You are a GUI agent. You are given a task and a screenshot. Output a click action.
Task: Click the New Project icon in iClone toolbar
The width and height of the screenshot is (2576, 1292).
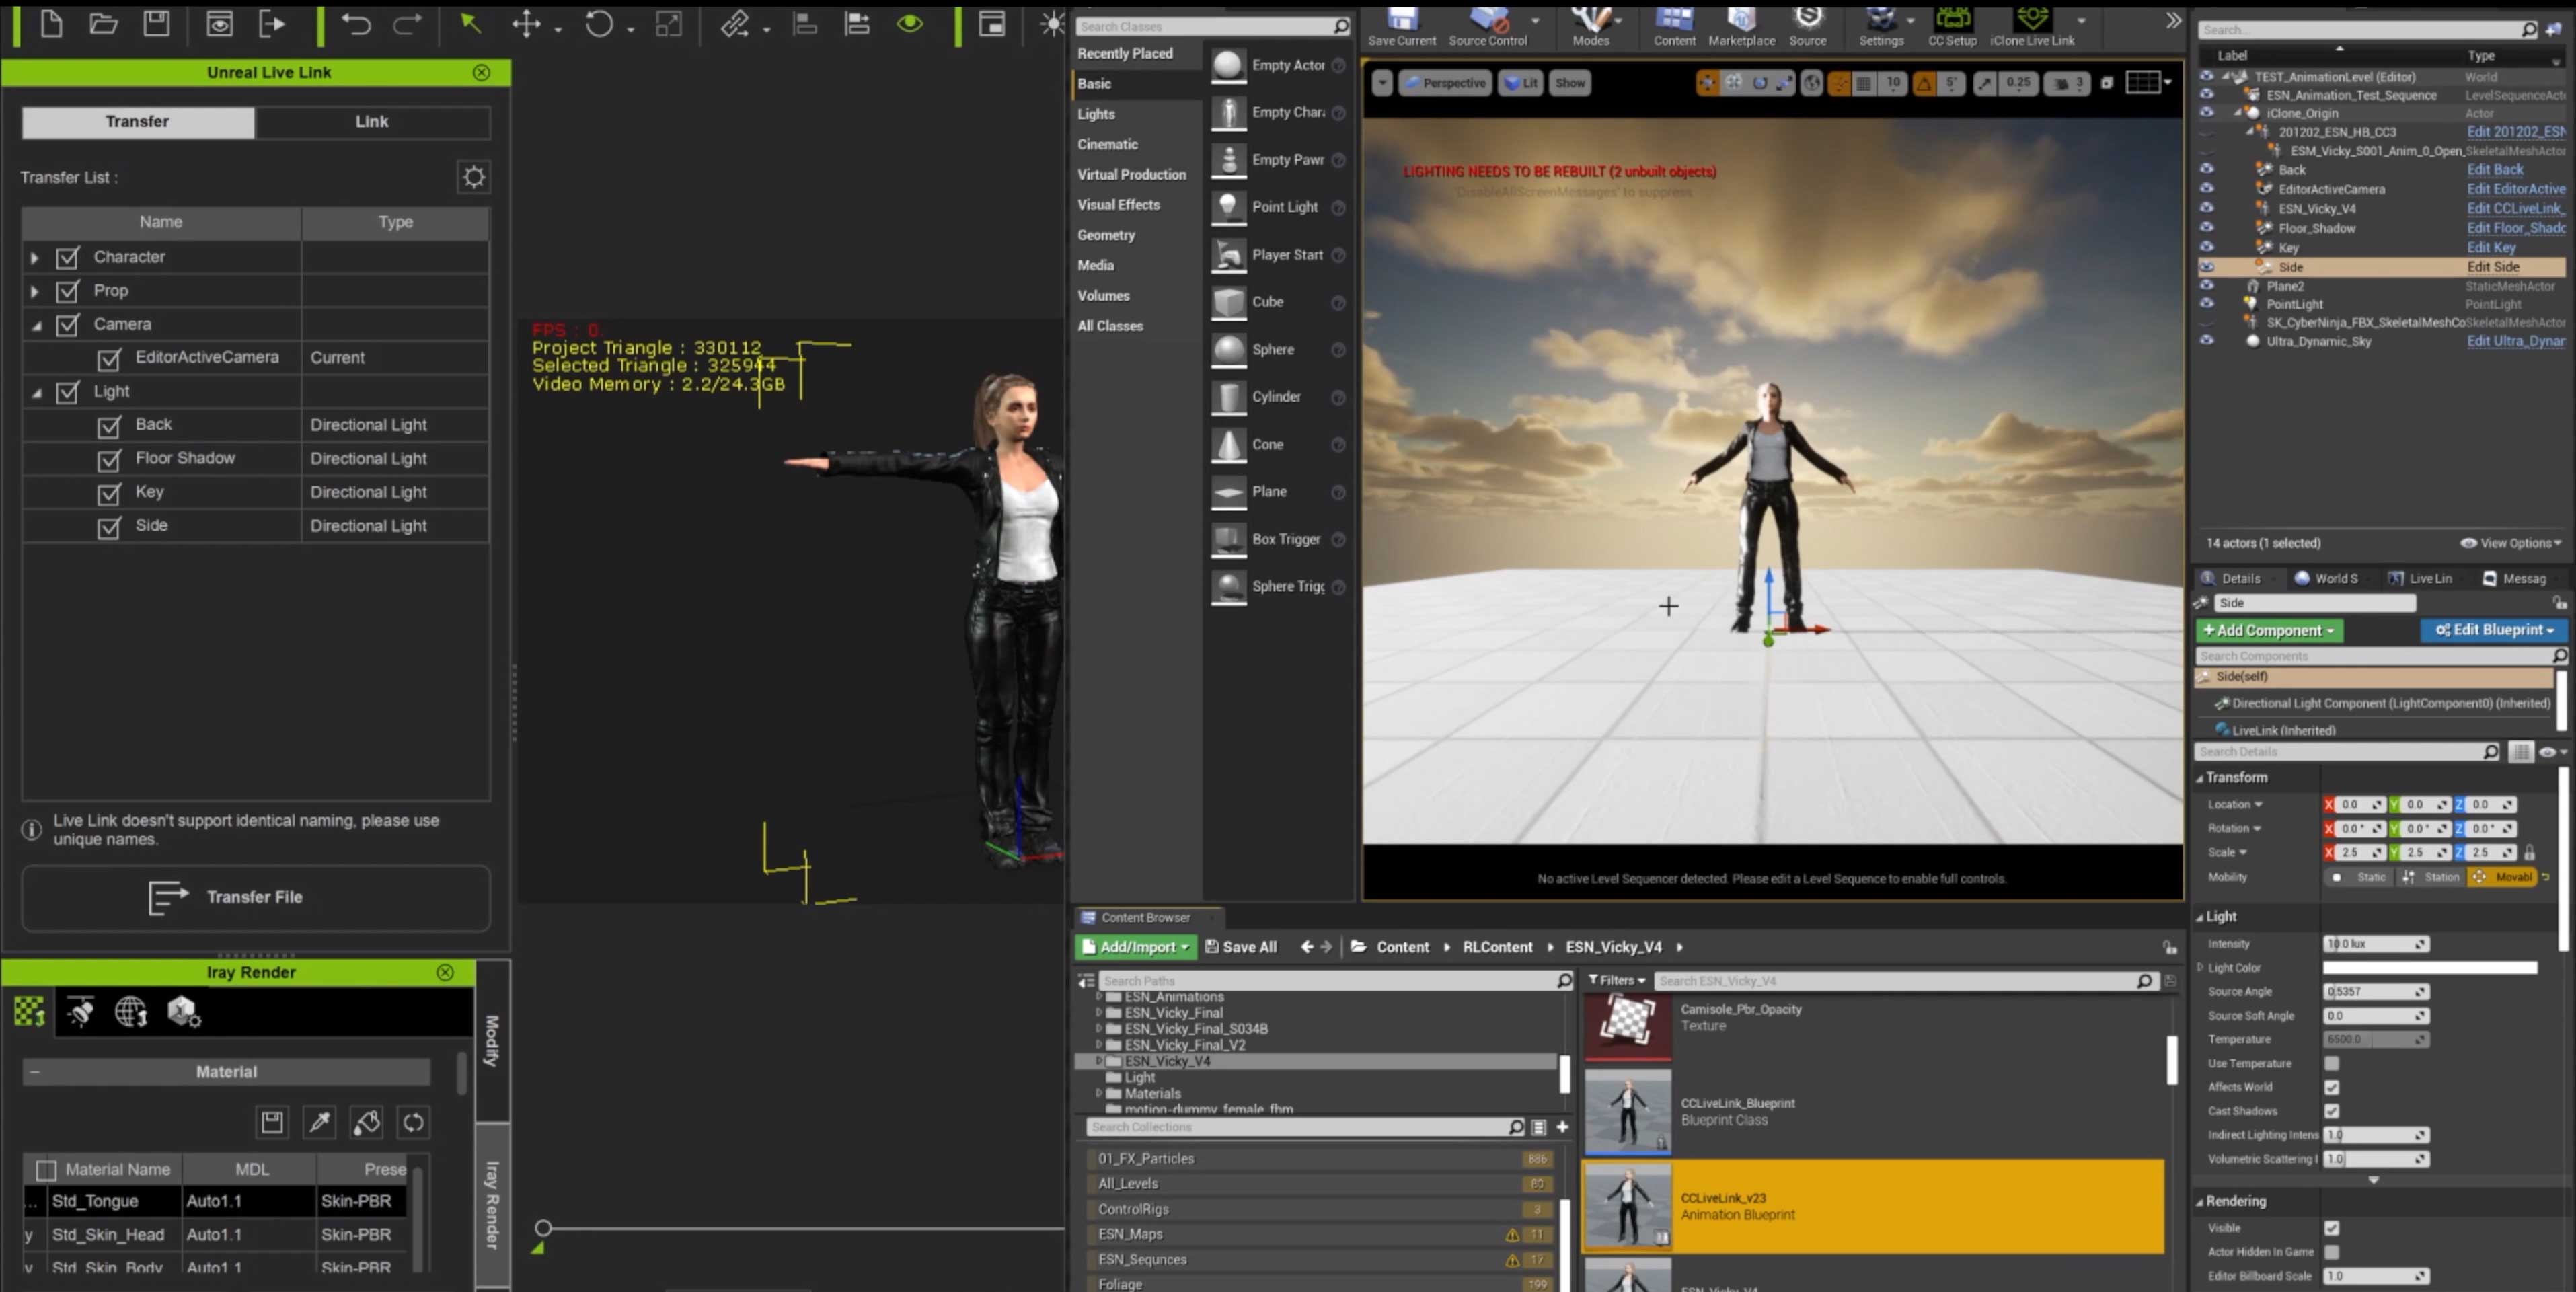coord(50,24)
